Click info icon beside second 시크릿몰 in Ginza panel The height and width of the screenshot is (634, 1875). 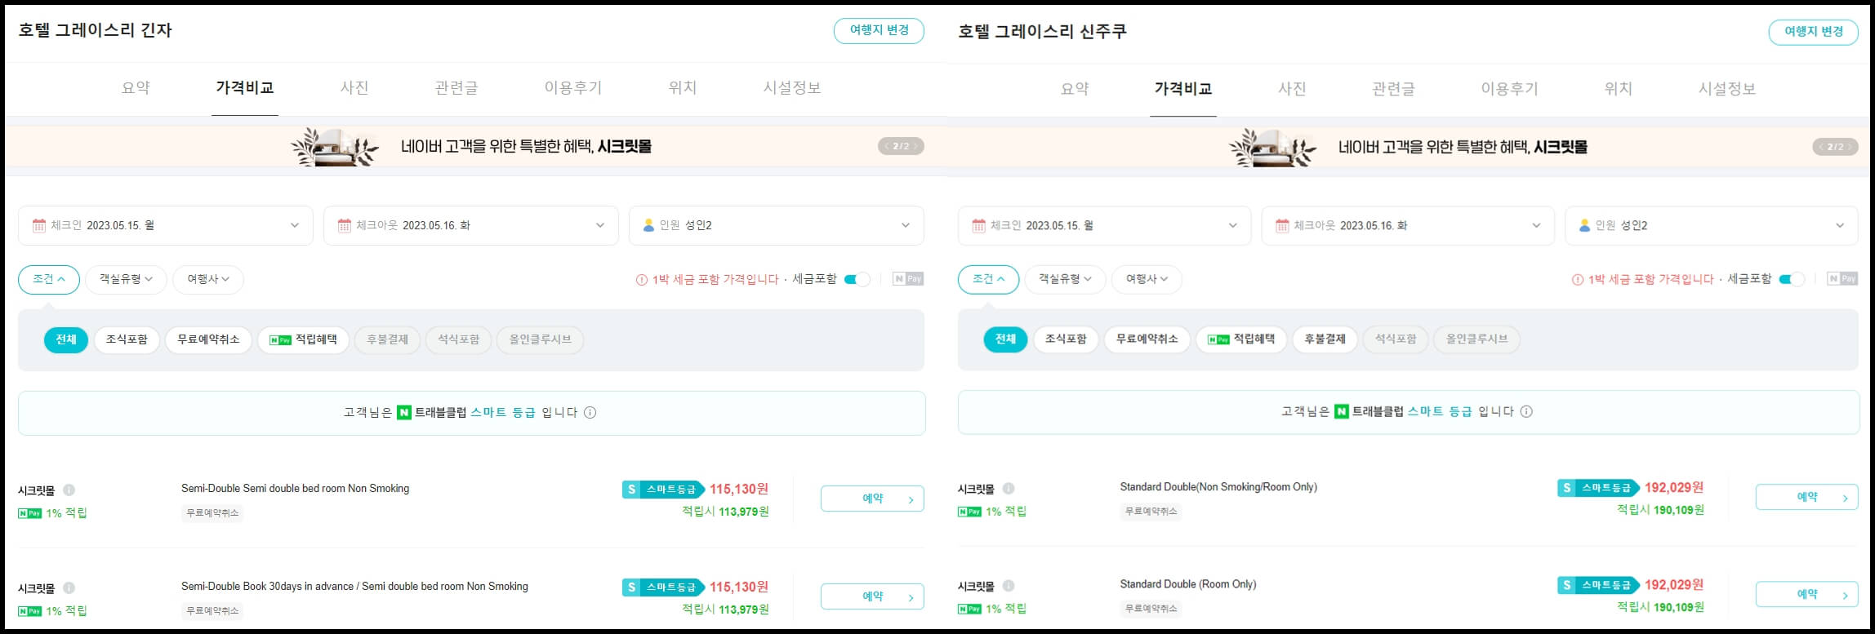[69, 588]
